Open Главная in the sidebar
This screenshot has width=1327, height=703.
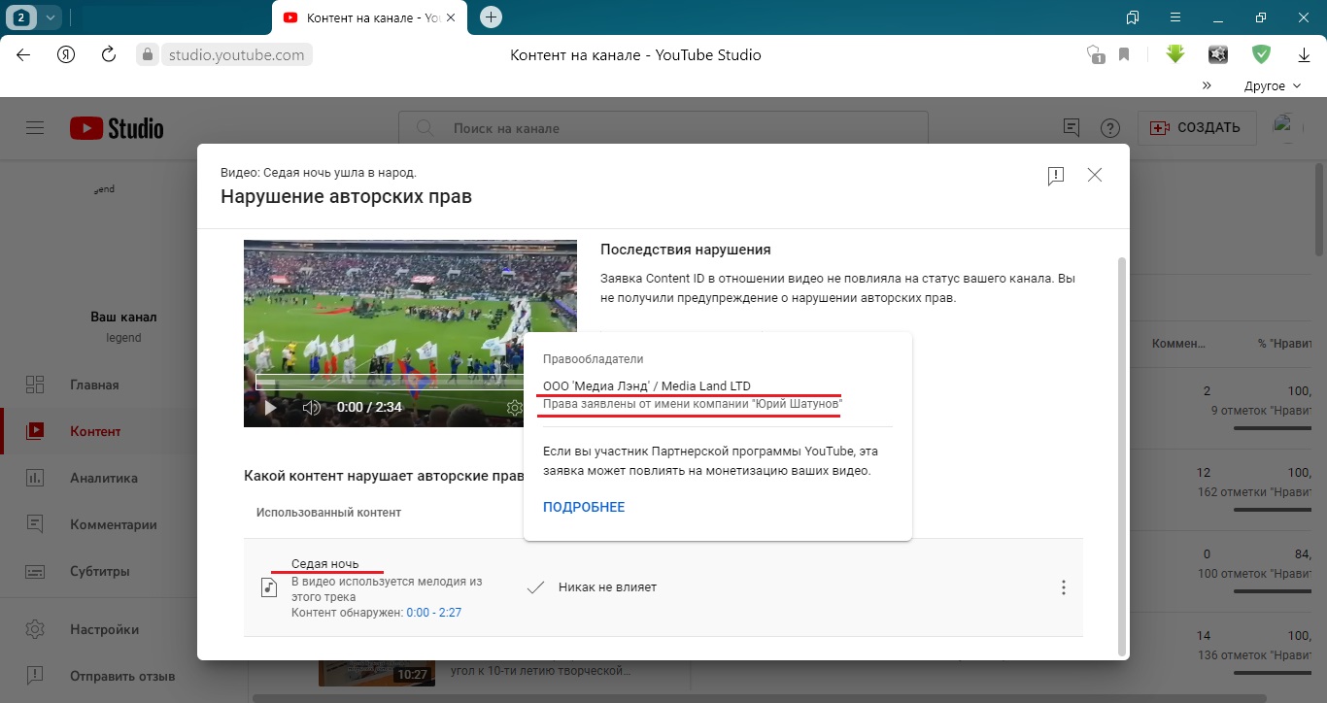click(94, 385)
